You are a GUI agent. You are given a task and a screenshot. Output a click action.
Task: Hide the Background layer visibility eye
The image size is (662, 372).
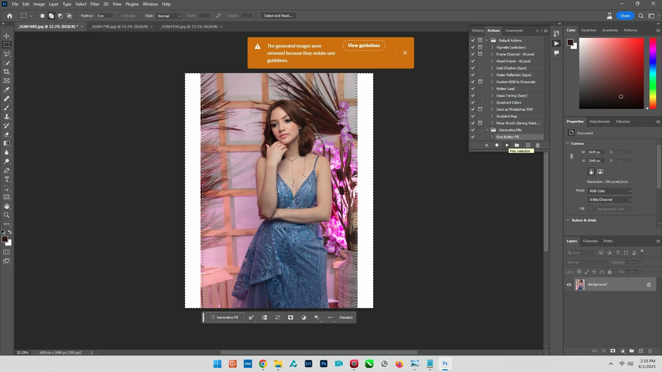pos(569,285)
